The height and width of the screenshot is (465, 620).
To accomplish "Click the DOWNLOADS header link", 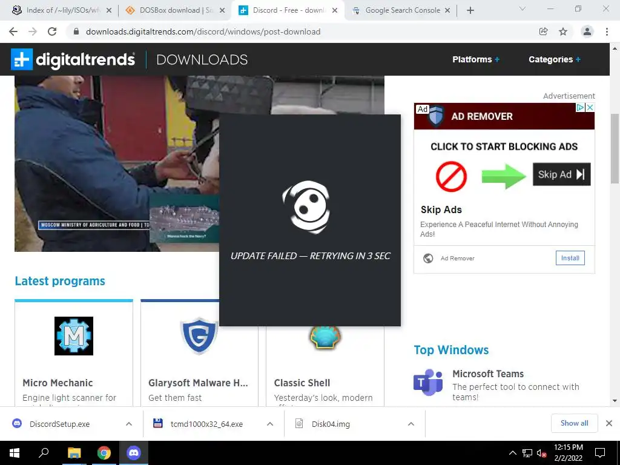I will [202, 59].
